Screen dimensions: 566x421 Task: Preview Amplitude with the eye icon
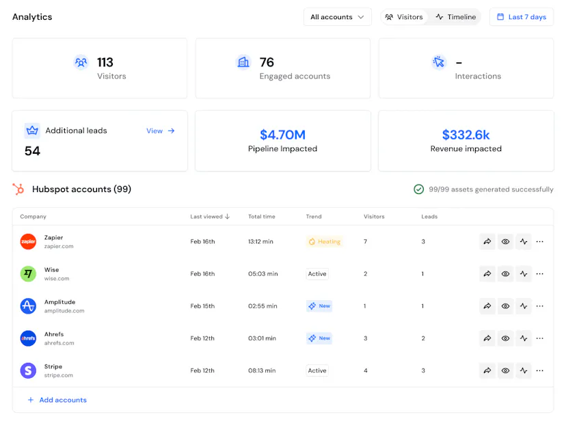click(506, 305)
